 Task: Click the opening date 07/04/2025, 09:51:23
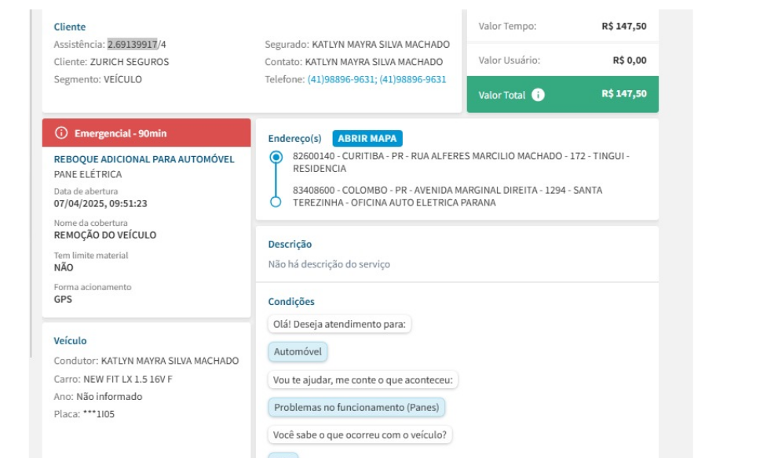(100, 203)
